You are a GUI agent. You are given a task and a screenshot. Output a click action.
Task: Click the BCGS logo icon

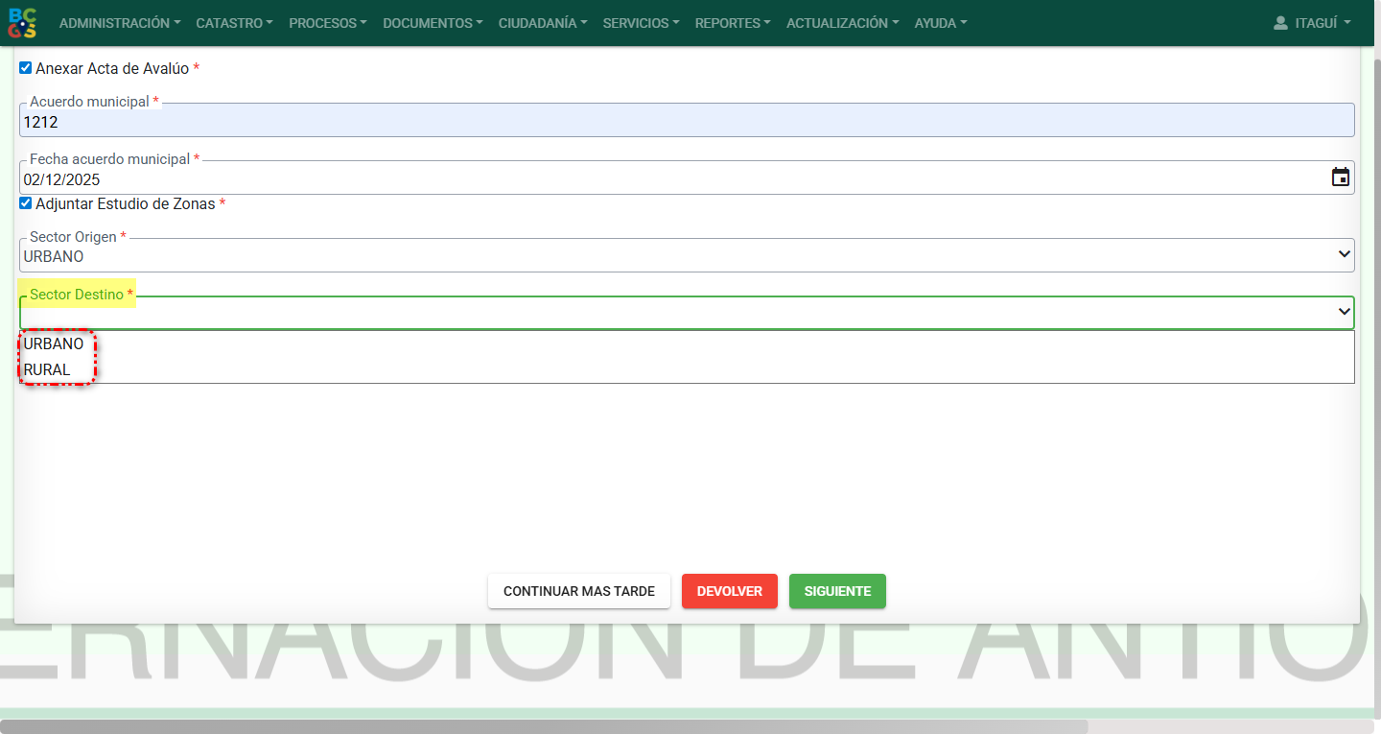click(x=22, y=23)
